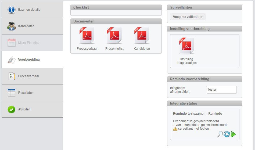Click the Procesverbaal label under Documenten
Image resolution: width=255 pixels, height=150 pixels.
pos(87,49)
